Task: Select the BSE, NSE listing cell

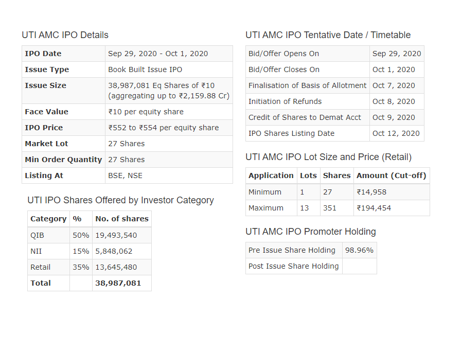Action: coord(125,175)
